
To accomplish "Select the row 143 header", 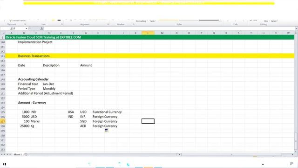I will pos(3,56).
